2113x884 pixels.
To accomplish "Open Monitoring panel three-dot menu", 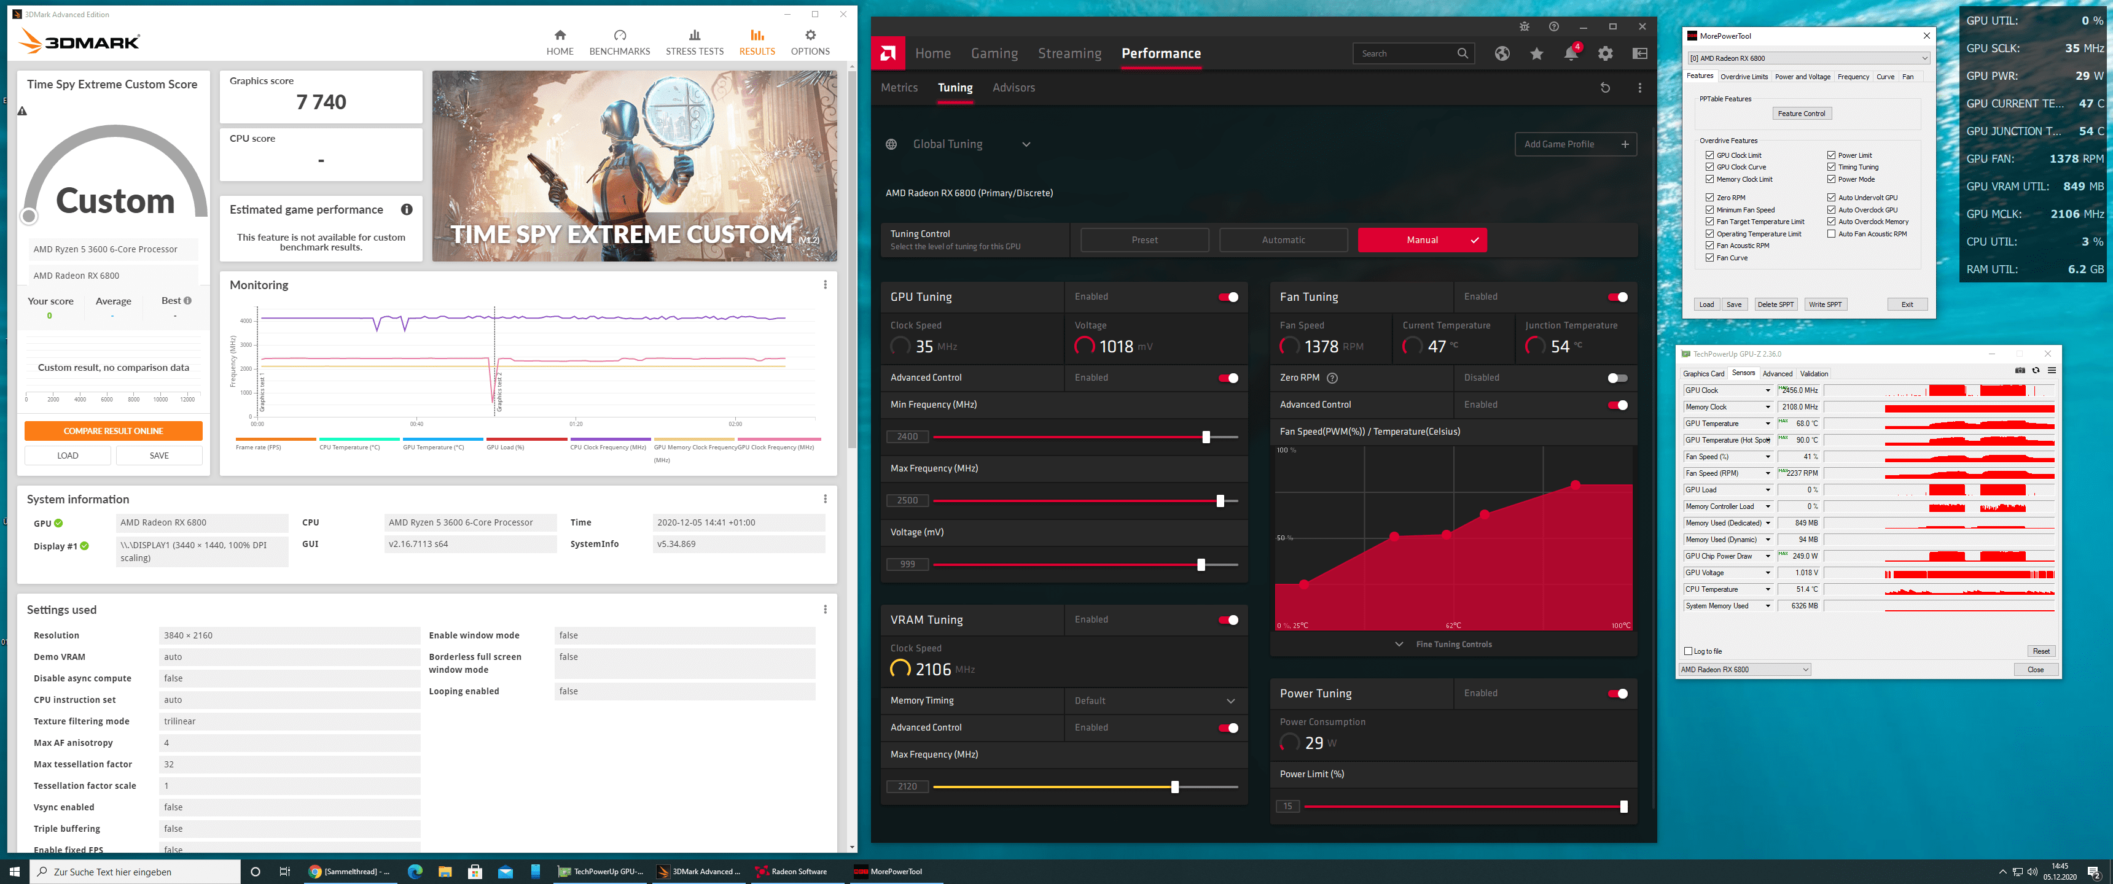I will [824, 285].
